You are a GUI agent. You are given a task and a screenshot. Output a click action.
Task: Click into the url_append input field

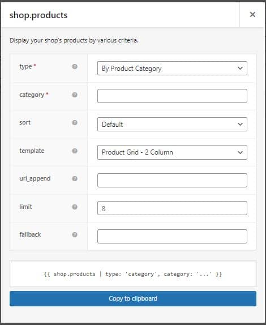tap(172, 180)
